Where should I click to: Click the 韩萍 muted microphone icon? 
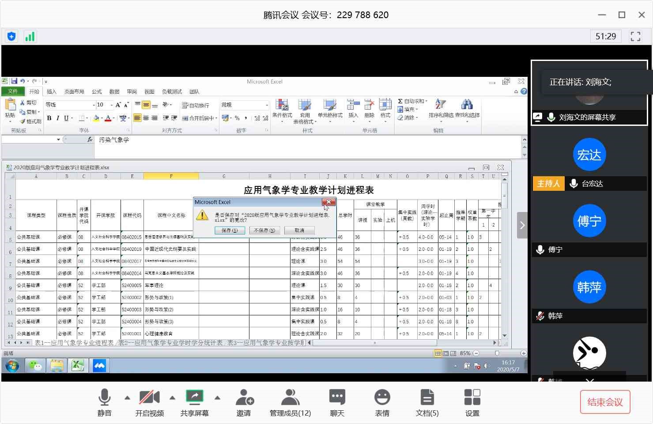coord(540,316)
